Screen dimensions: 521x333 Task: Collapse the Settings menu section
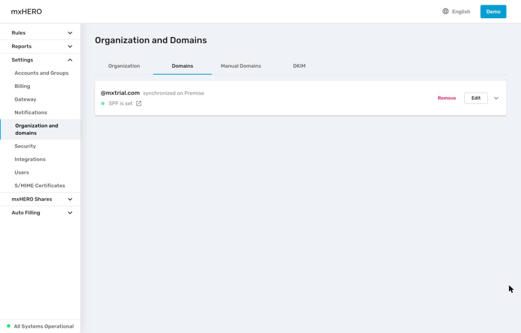[40, 60]
